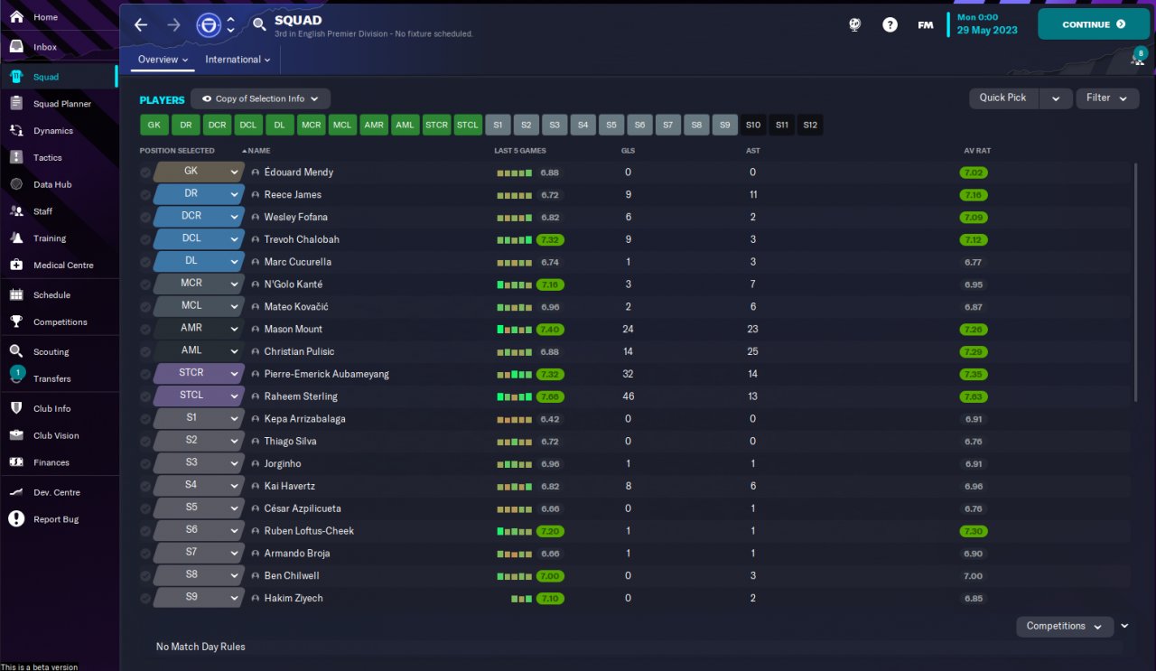Viewport: 1156px width, 671px height.
Task: Open the Scouting magnifier icon
Action: 16,352
